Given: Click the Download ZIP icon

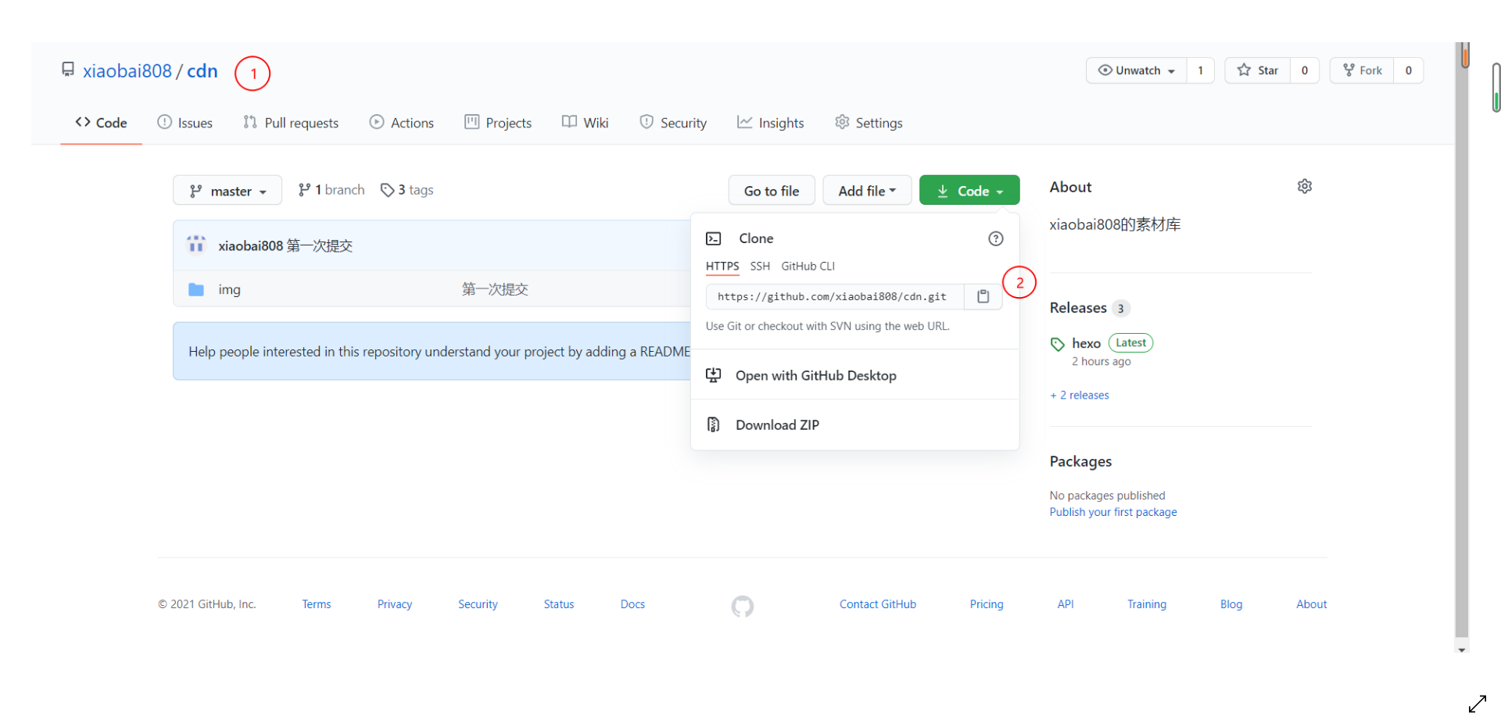Looking at the screenshot, I should tap(713, 424).
